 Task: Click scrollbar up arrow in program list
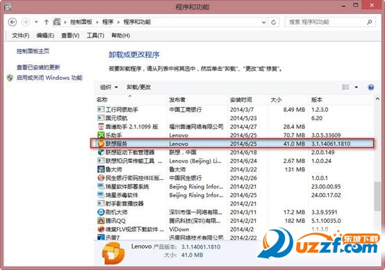tap(377, 99)
